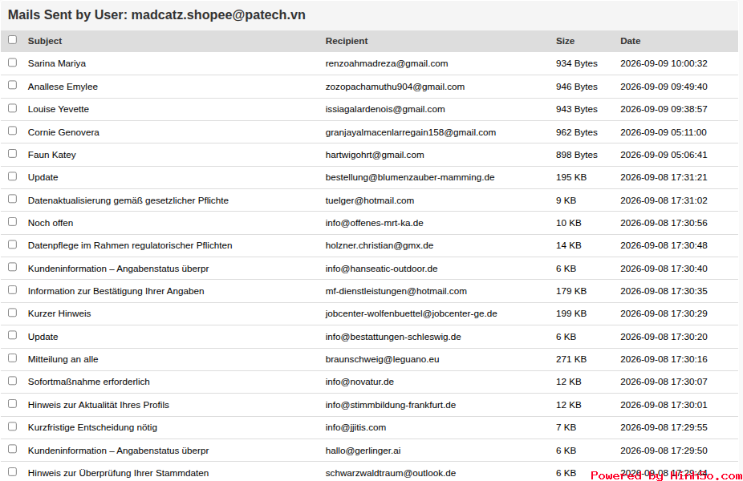Screen dimensions: 743x481
Task: Check box for Datenaktualisierung gemäß gesetzlicher Pflichte
Action: (12, 199)
